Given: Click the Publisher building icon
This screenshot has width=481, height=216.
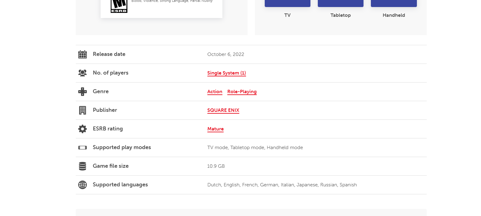Looking at the screenshot, I should point(83,110).
